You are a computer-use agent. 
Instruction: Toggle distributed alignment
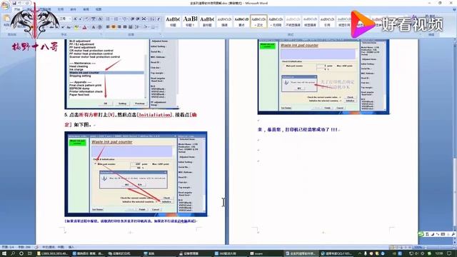point(130,27)
